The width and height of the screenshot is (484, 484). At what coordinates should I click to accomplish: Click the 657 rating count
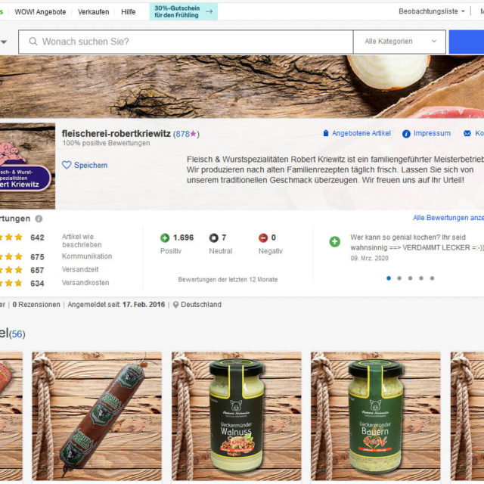pyautogui.click(x=37, y=271)
